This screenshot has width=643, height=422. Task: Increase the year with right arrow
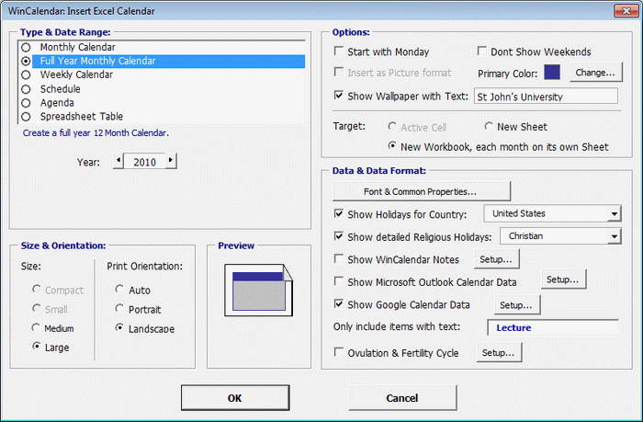tap(171, 161)
